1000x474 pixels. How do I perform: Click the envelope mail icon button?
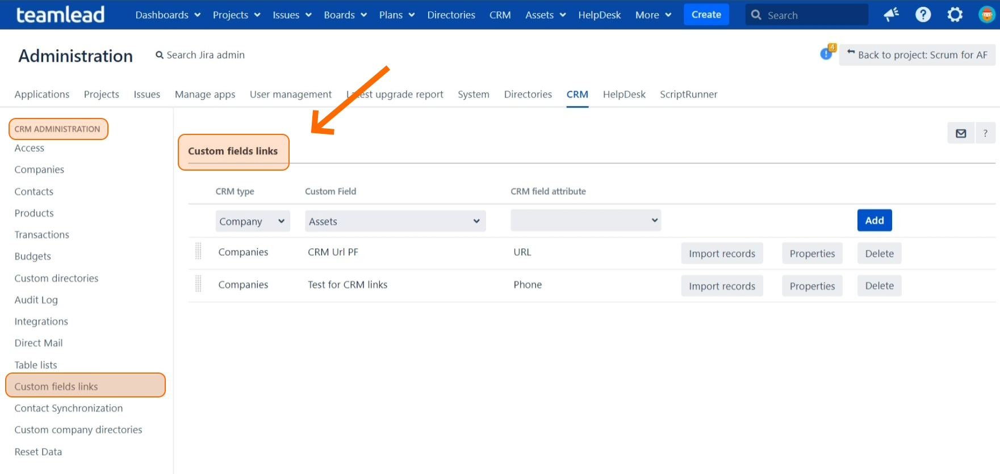coord(961,133)
